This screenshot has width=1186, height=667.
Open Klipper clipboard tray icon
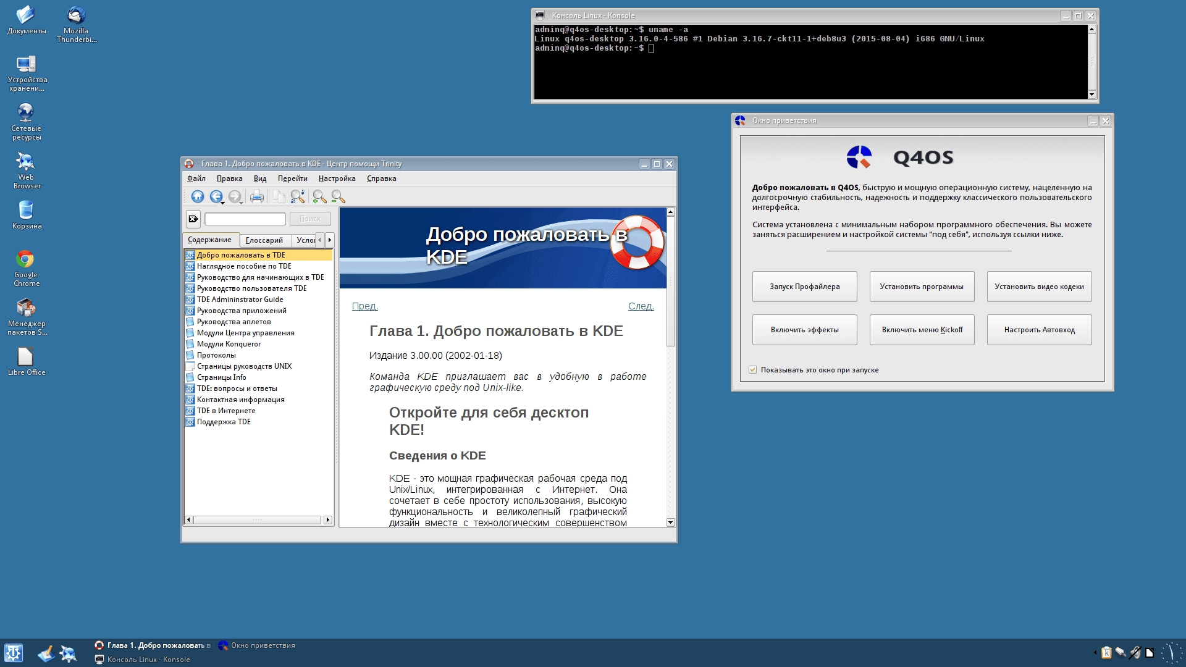[x=1106, y=653]
